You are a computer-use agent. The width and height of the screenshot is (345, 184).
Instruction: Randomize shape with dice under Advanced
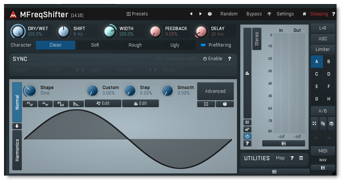tap(224, 104)
